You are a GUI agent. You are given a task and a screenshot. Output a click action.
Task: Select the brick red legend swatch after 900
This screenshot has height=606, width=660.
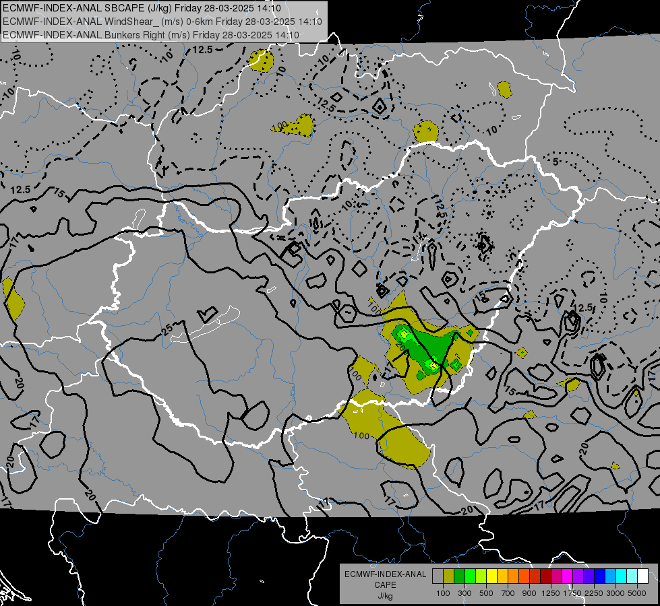(x=535, y=576)
